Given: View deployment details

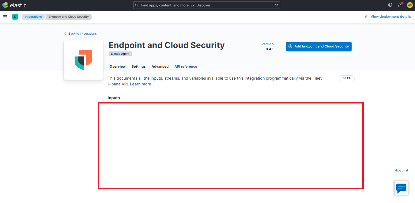Looking at the screenshot, I should [x=388, y=17].
